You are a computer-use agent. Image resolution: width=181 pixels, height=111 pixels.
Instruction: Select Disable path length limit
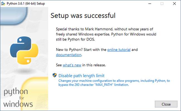(x=81, y=75)
